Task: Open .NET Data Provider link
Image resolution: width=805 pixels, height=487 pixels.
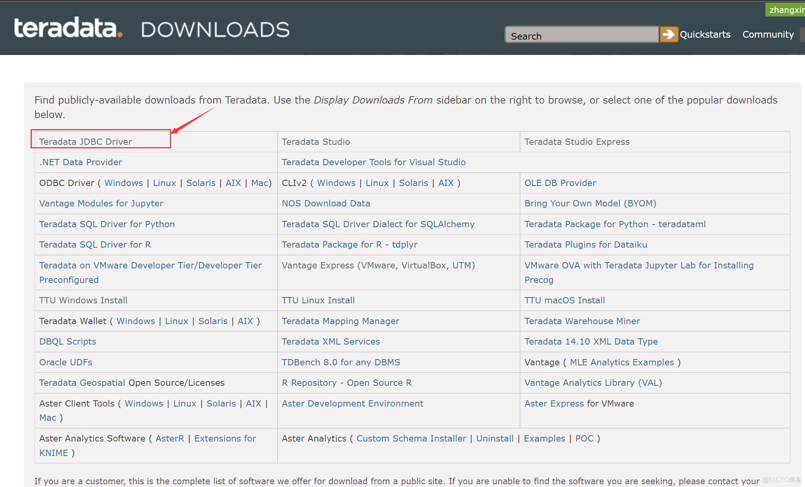Action: [x=80, y=162]
